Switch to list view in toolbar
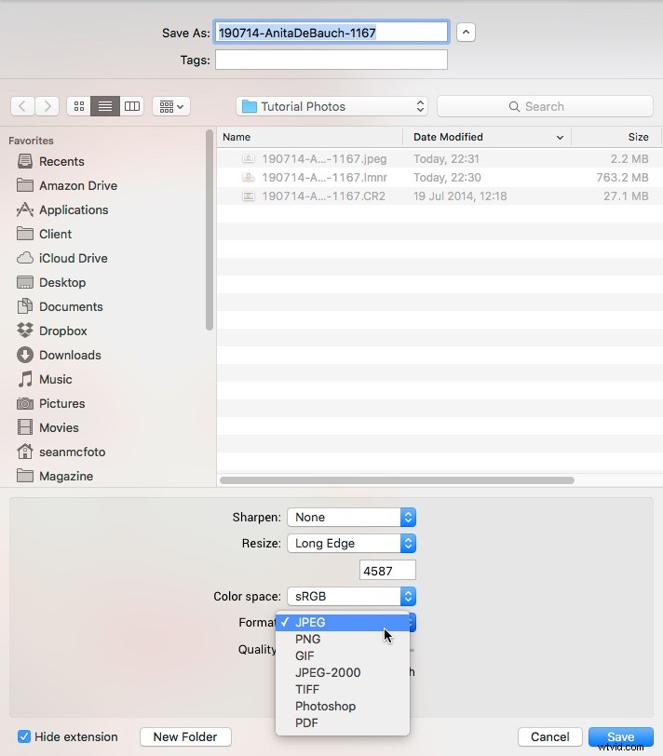The height and width of the screenshot is (756, 663). 105,106
